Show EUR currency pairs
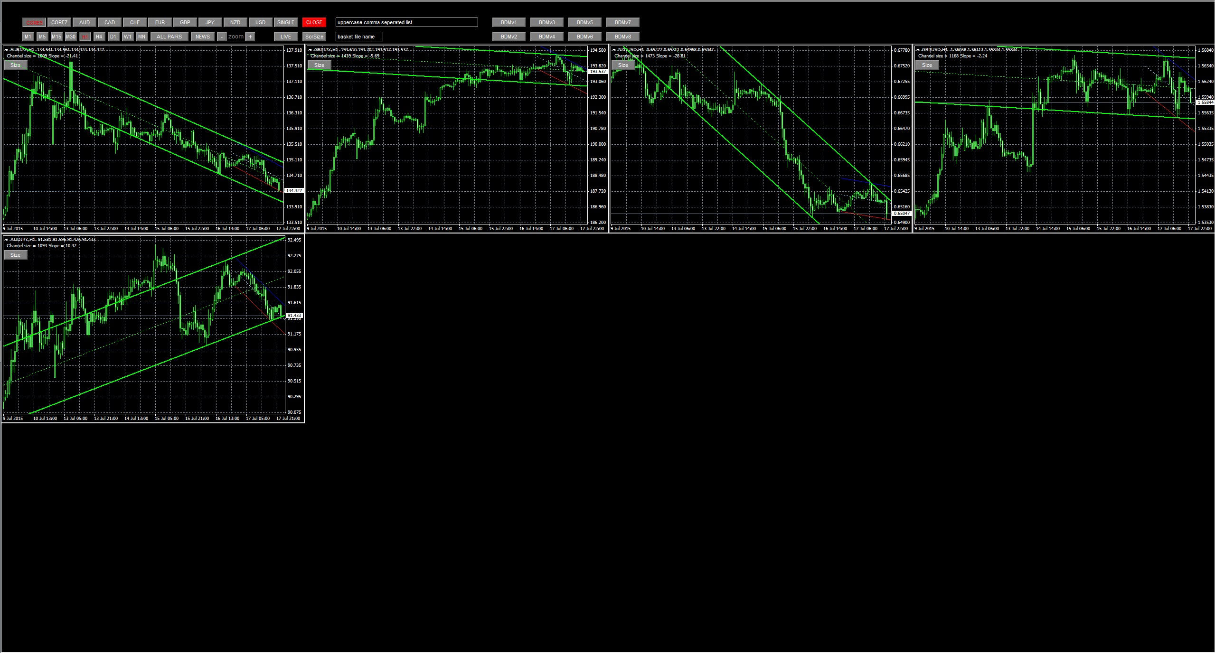Screen dimensions: 1215x653 [160, 22]
